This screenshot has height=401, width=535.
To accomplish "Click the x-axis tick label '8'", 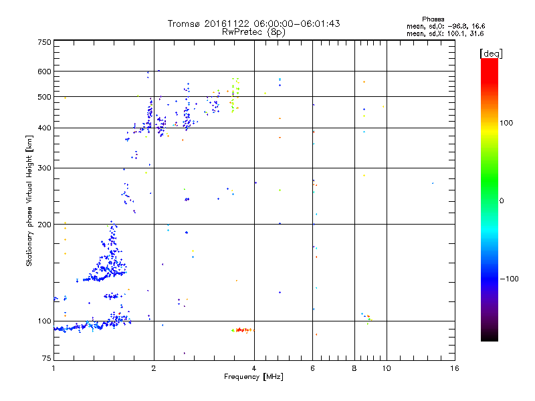I will coord(354,368).
